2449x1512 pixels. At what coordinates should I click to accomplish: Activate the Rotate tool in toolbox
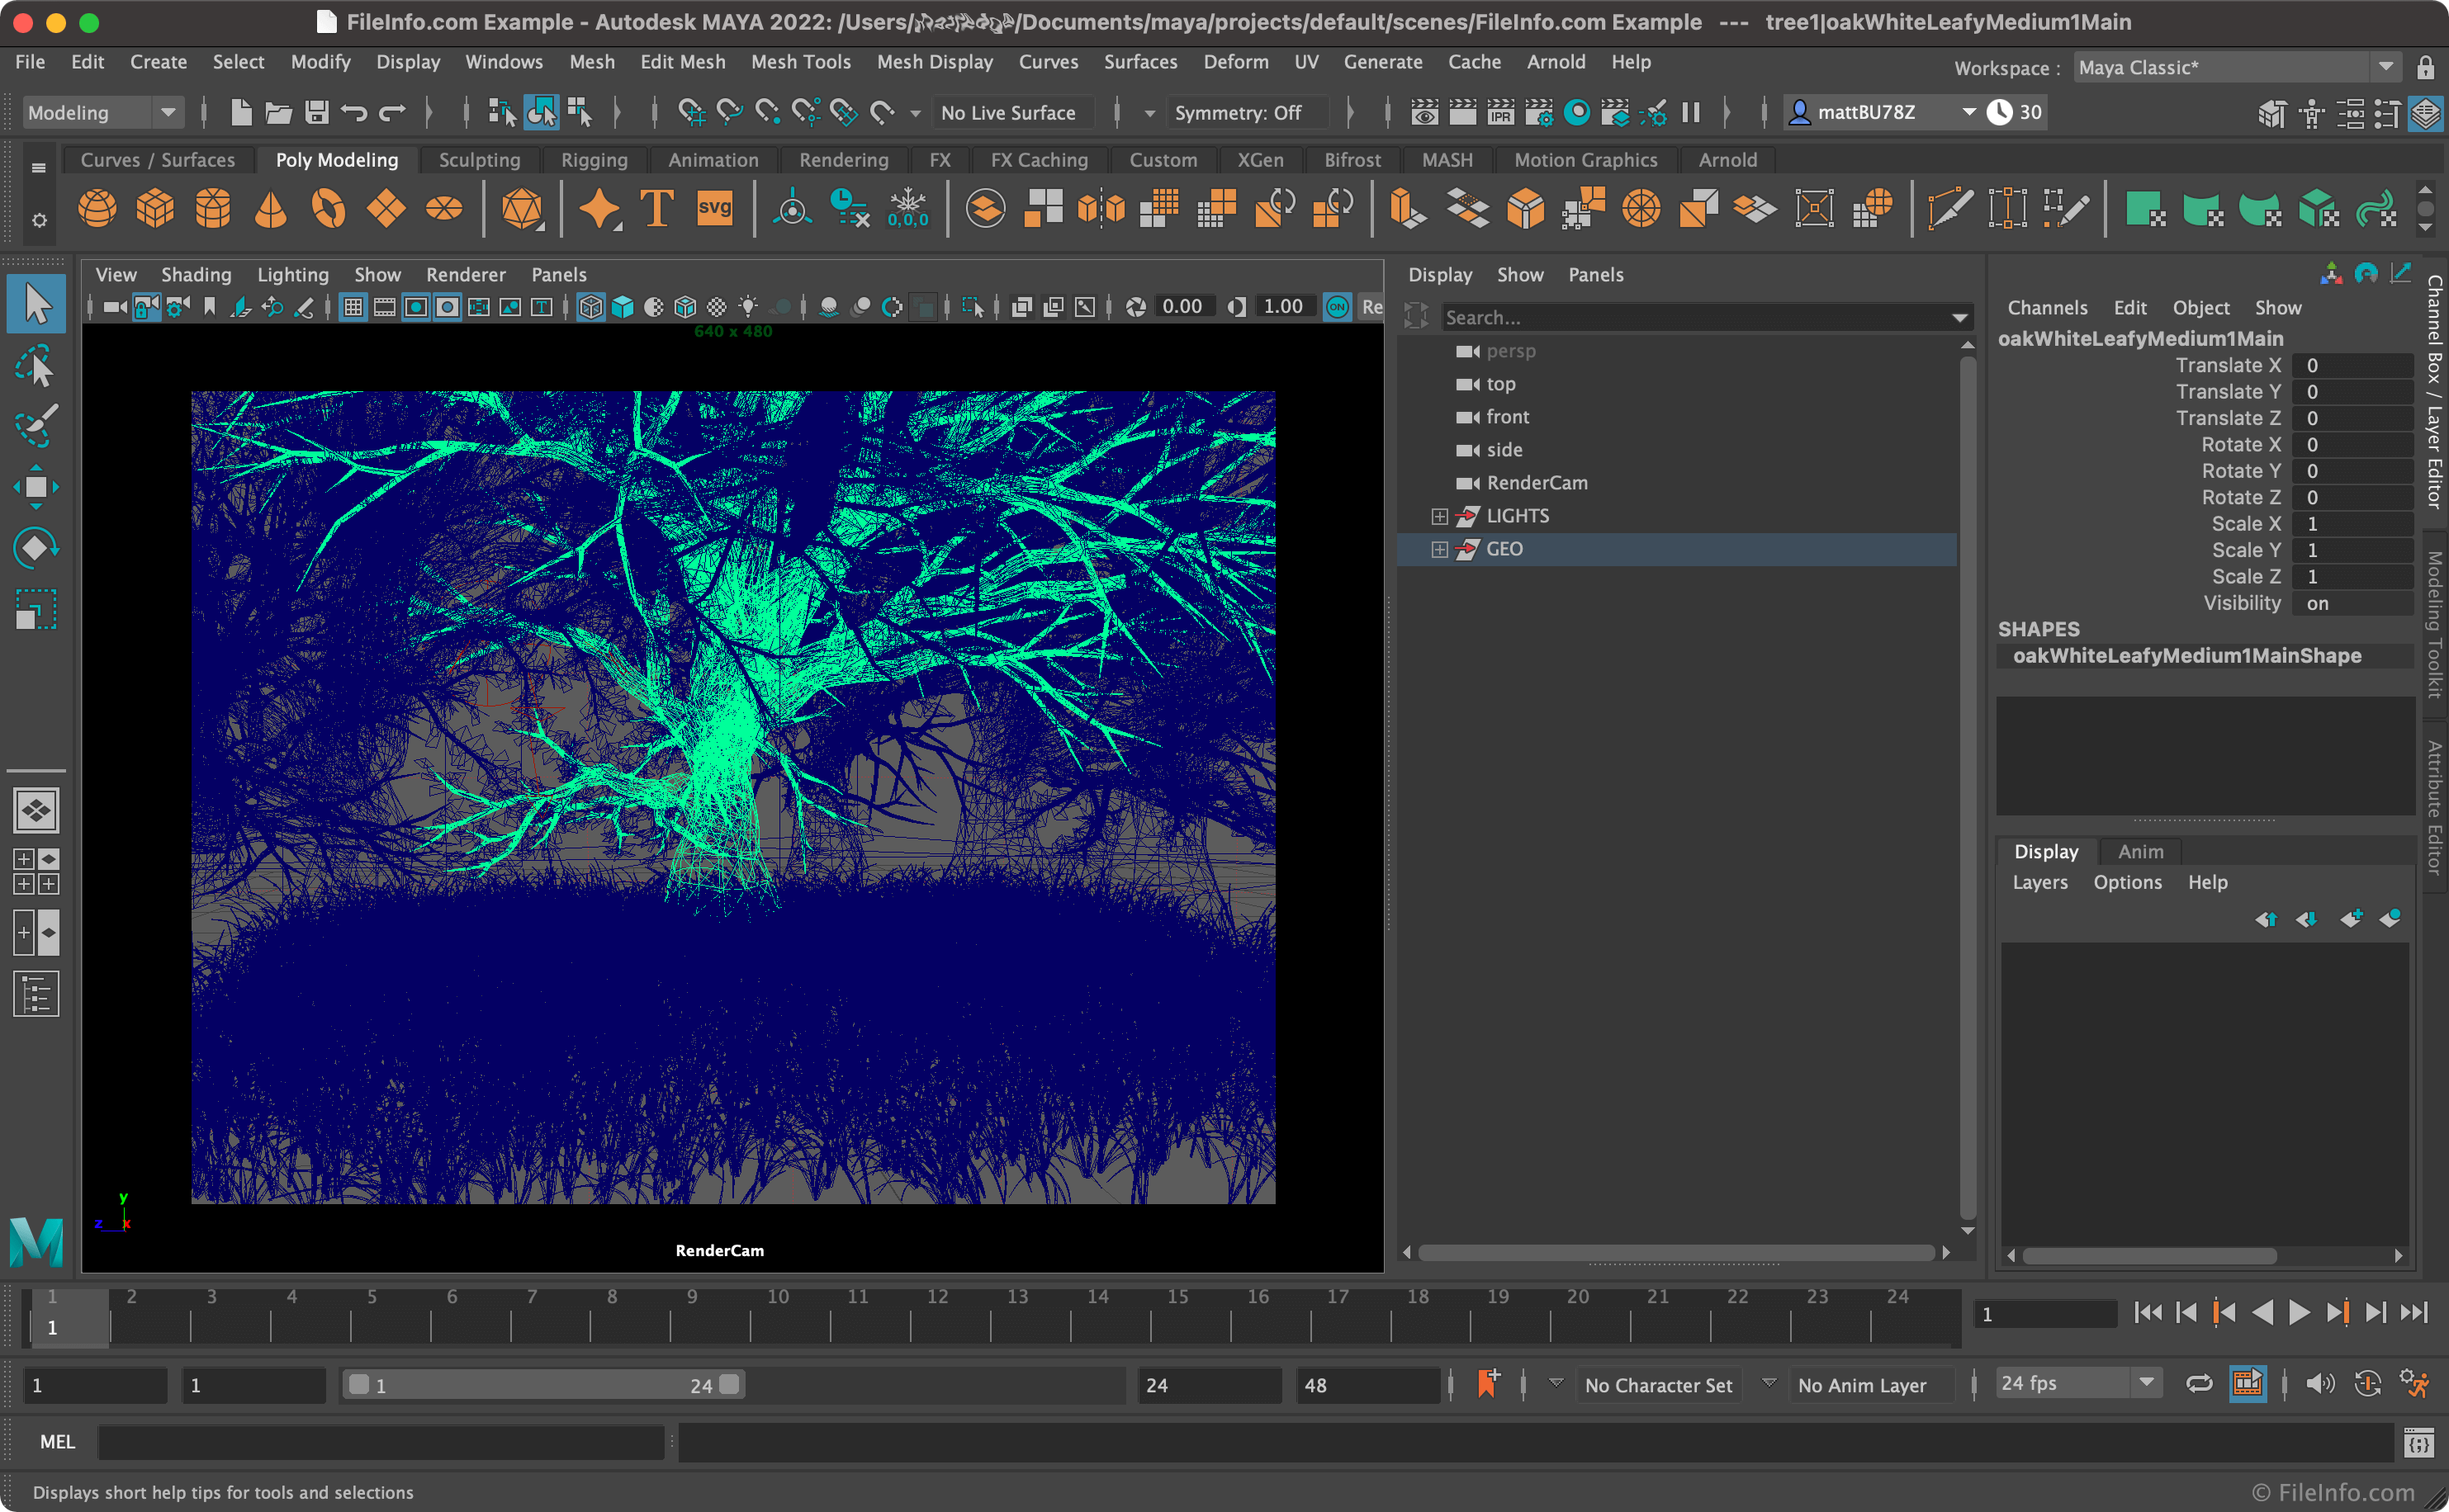click(36, 548)
